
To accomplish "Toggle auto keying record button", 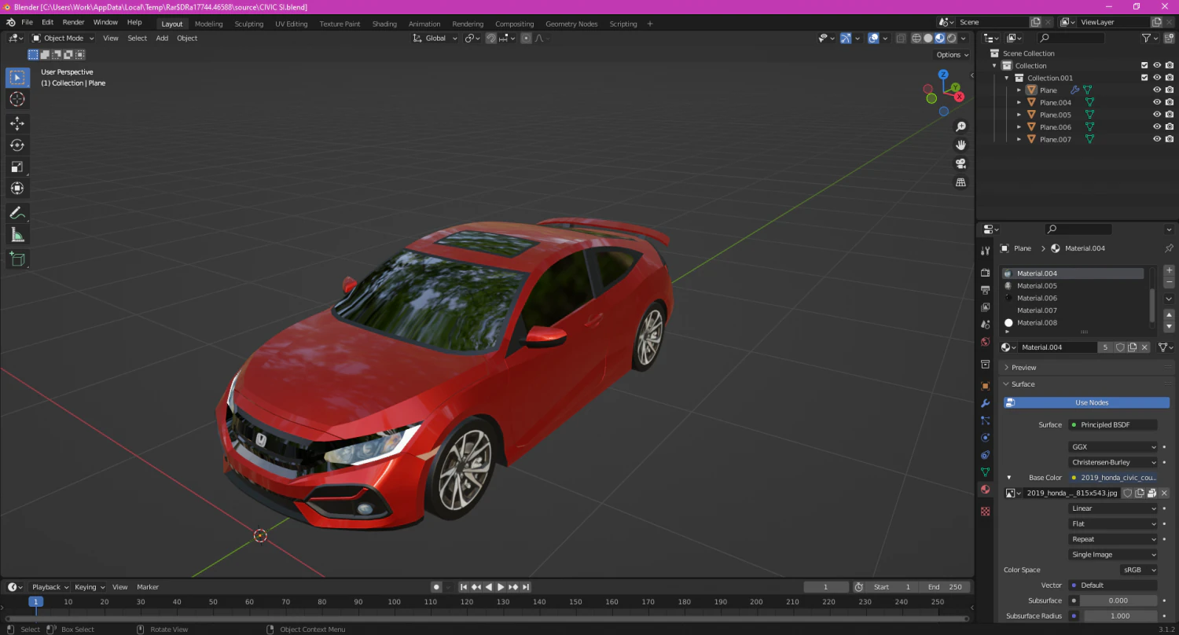I will [436, 587].
